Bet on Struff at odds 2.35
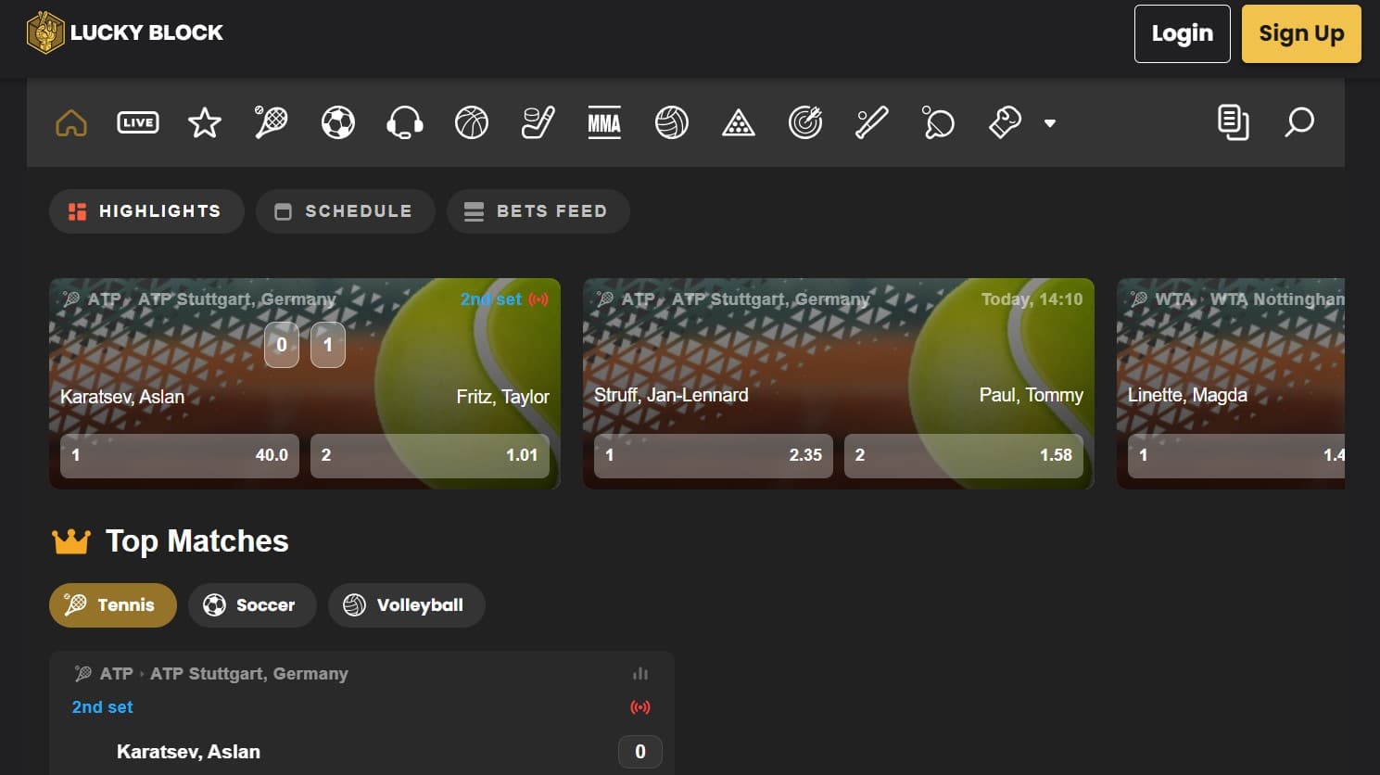The image size is (1380, 775). (x=714, y=455)
